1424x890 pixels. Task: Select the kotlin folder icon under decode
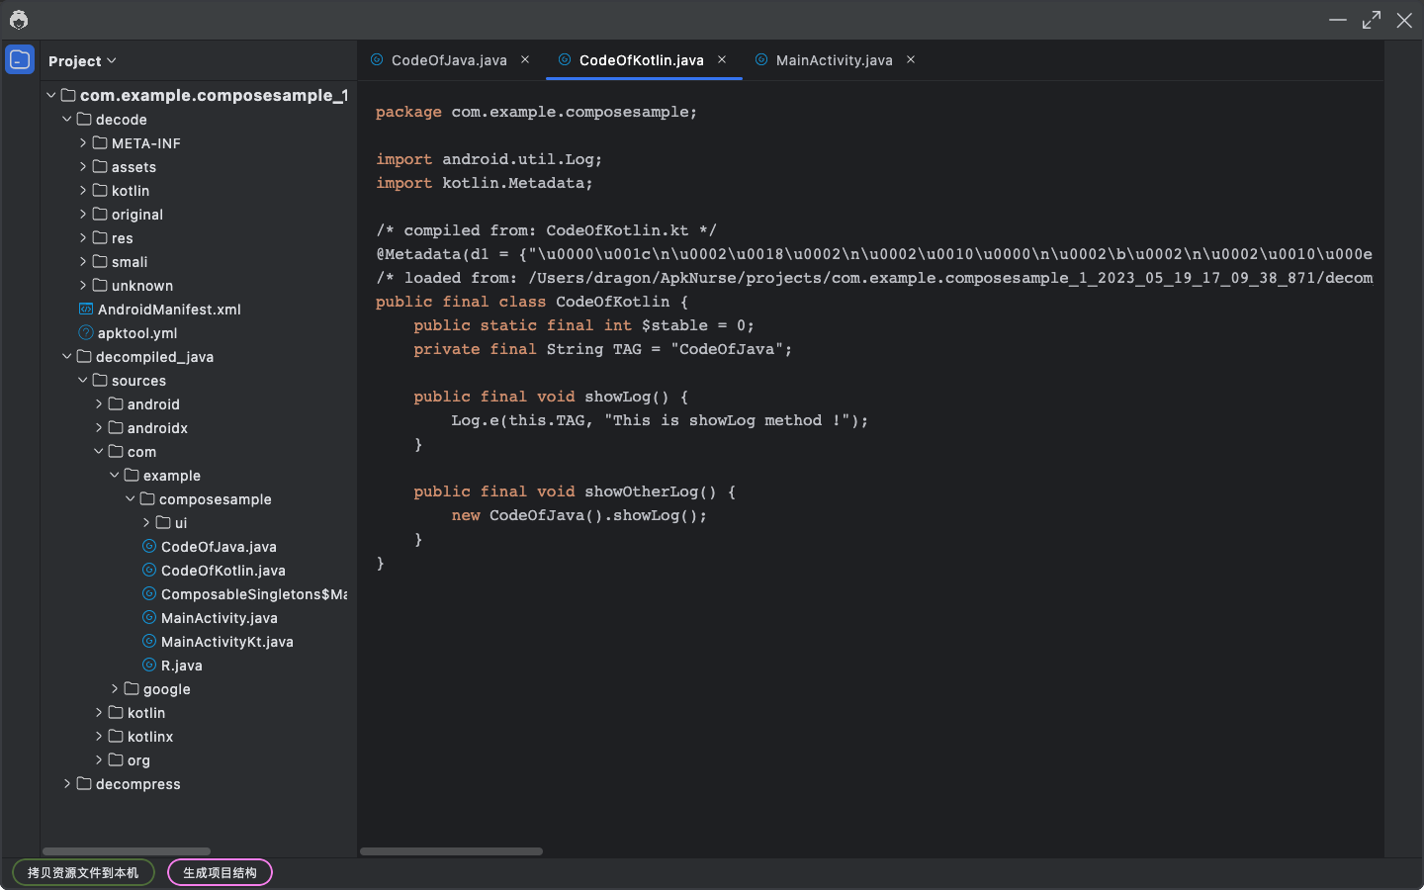(x=100, y=190)
